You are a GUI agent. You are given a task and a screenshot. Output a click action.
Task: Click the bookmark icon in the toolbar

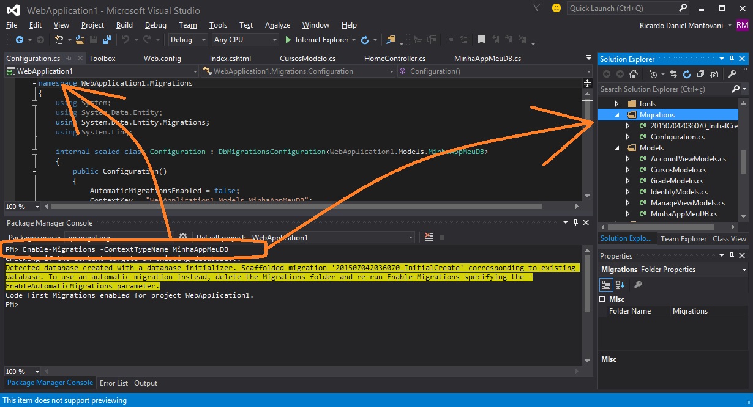pyautogui.click(x=481, y=40)
